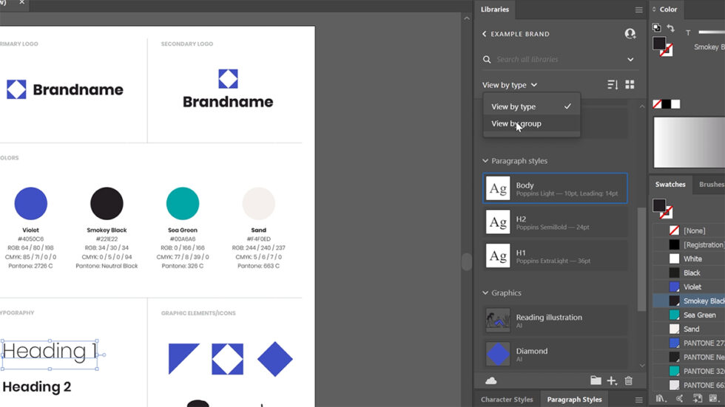
Task: Click default fill and stroke icon in Color panel
Action: (x=657, y=27)
